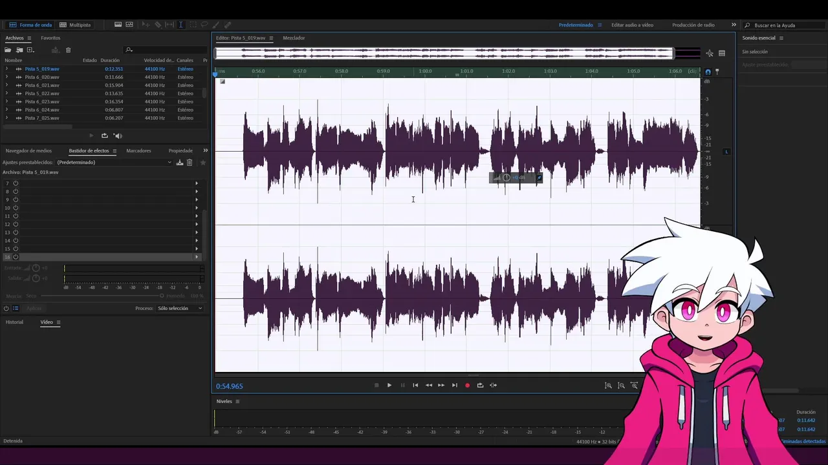828x465 pixels.
Task: Sort files by Duración column header
Action: click(110, 60)
